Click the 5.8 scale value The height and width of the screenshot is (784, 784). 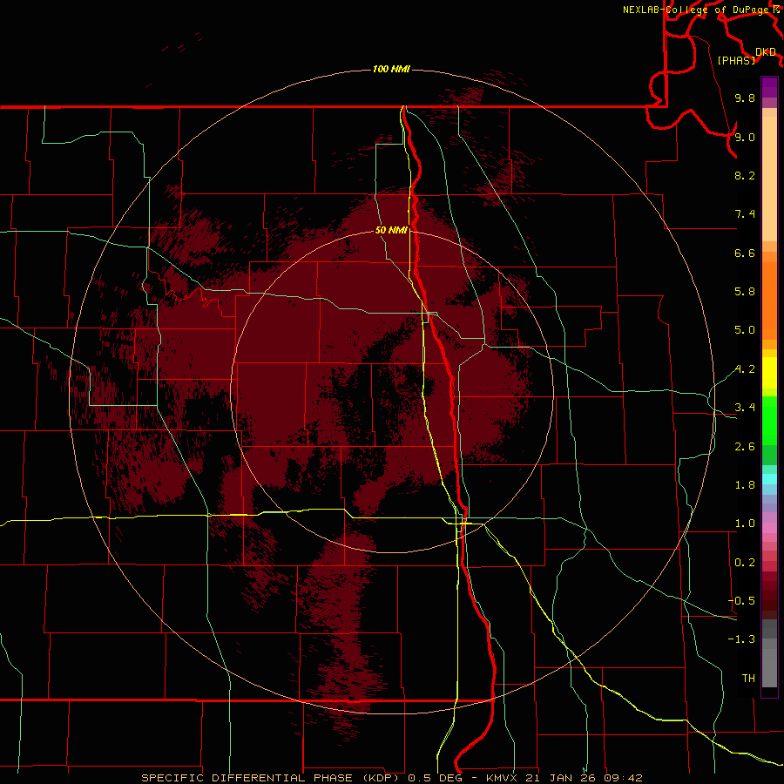(x=745, y=292)
